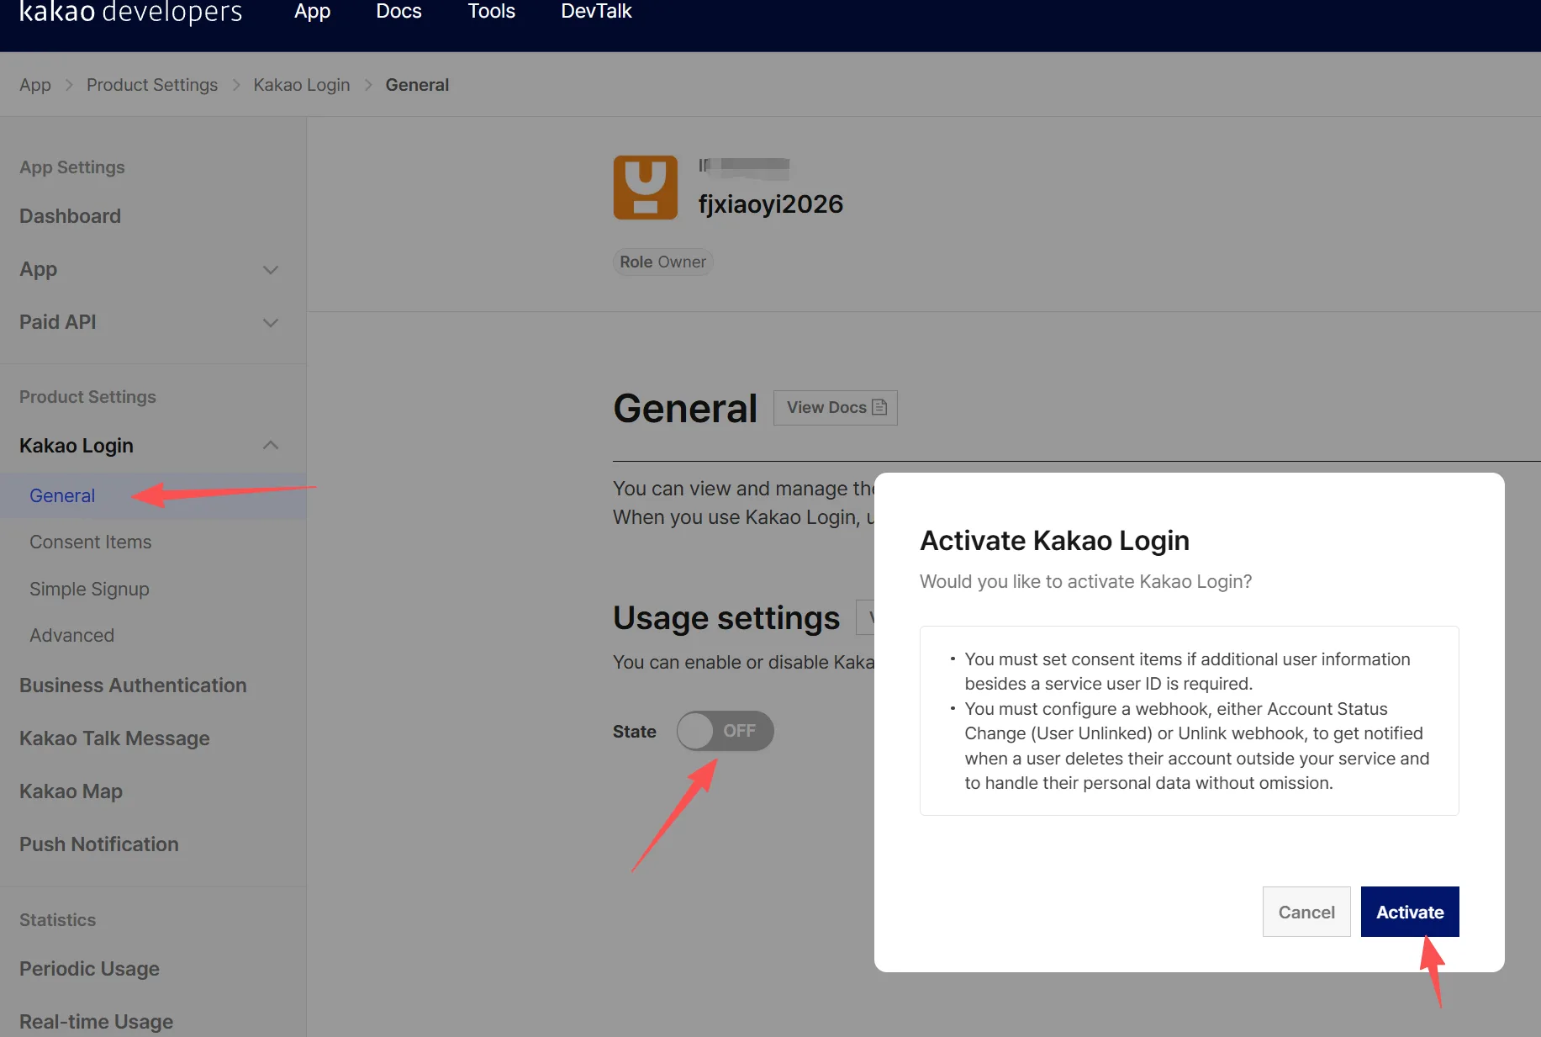This screenshot has height=1037, width=1541.
Task: Open Advanced under Kakao Login
Action: [x=71, y=635]
